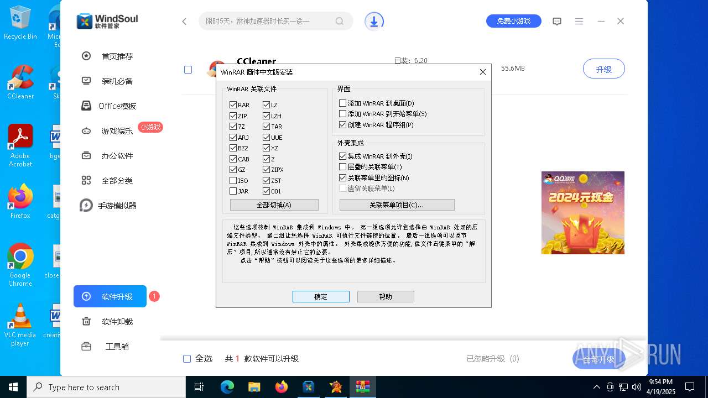Screen dimensions: 708x398
Task: Open Microsoft Edge from taskbar
Action: (x=227, y=387)
